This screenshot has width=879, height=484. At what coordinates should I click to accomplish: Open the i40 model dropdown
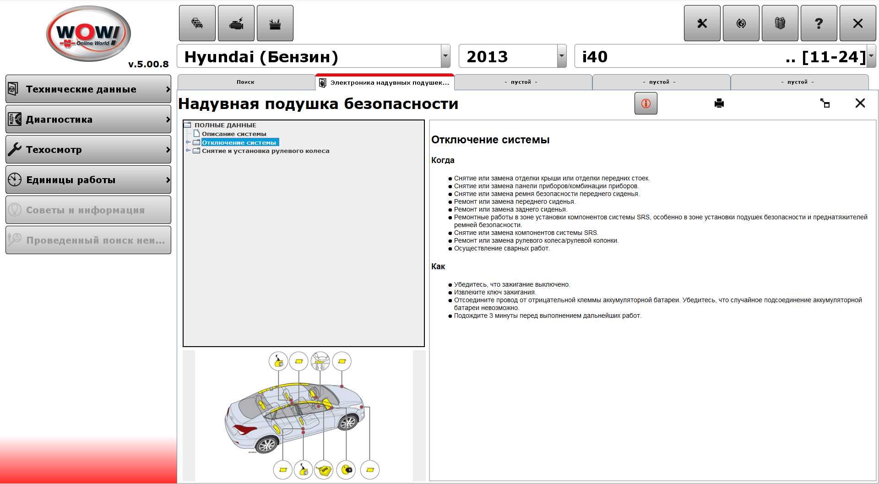click(871, 56)
